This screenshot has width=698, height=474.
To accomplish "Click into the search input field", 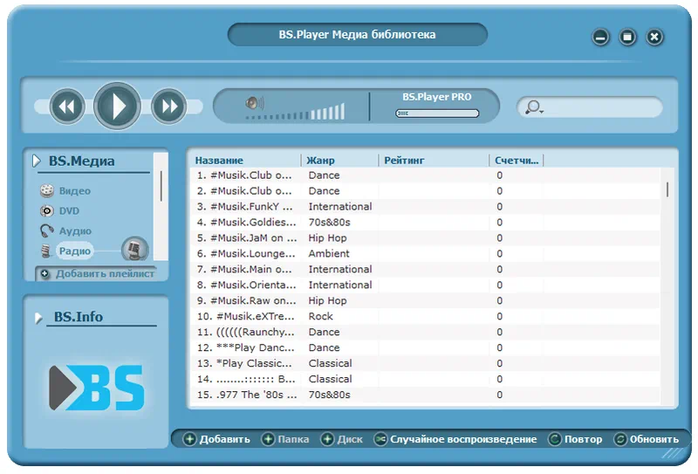I will [x=603, y=106].
